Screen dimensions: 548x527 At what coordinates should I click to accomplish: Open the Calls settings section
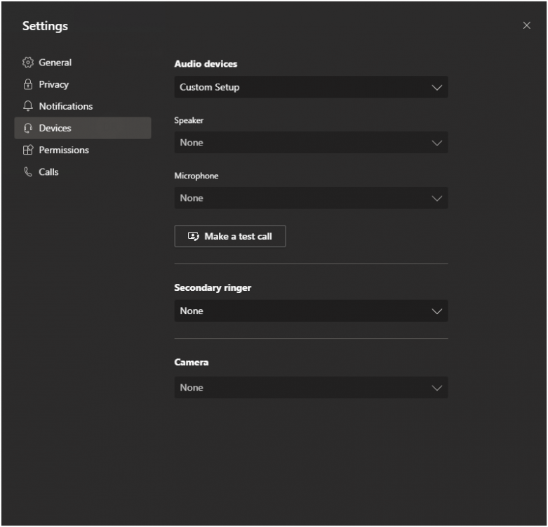49,171
